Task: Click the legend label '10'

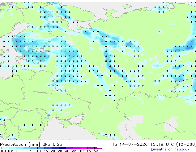Action: [39, 151]
